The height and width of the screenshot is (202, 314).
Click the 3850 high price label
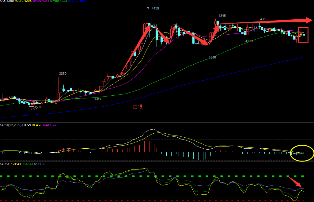pos(62,74)
